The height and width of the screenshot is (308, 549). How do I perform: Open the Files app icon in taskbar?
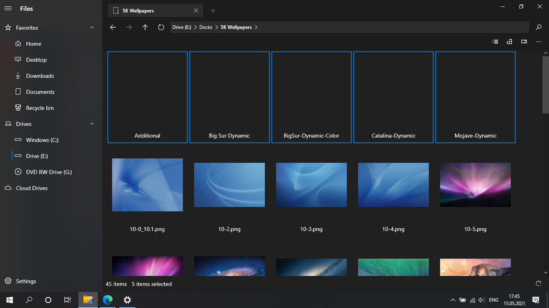88,300
